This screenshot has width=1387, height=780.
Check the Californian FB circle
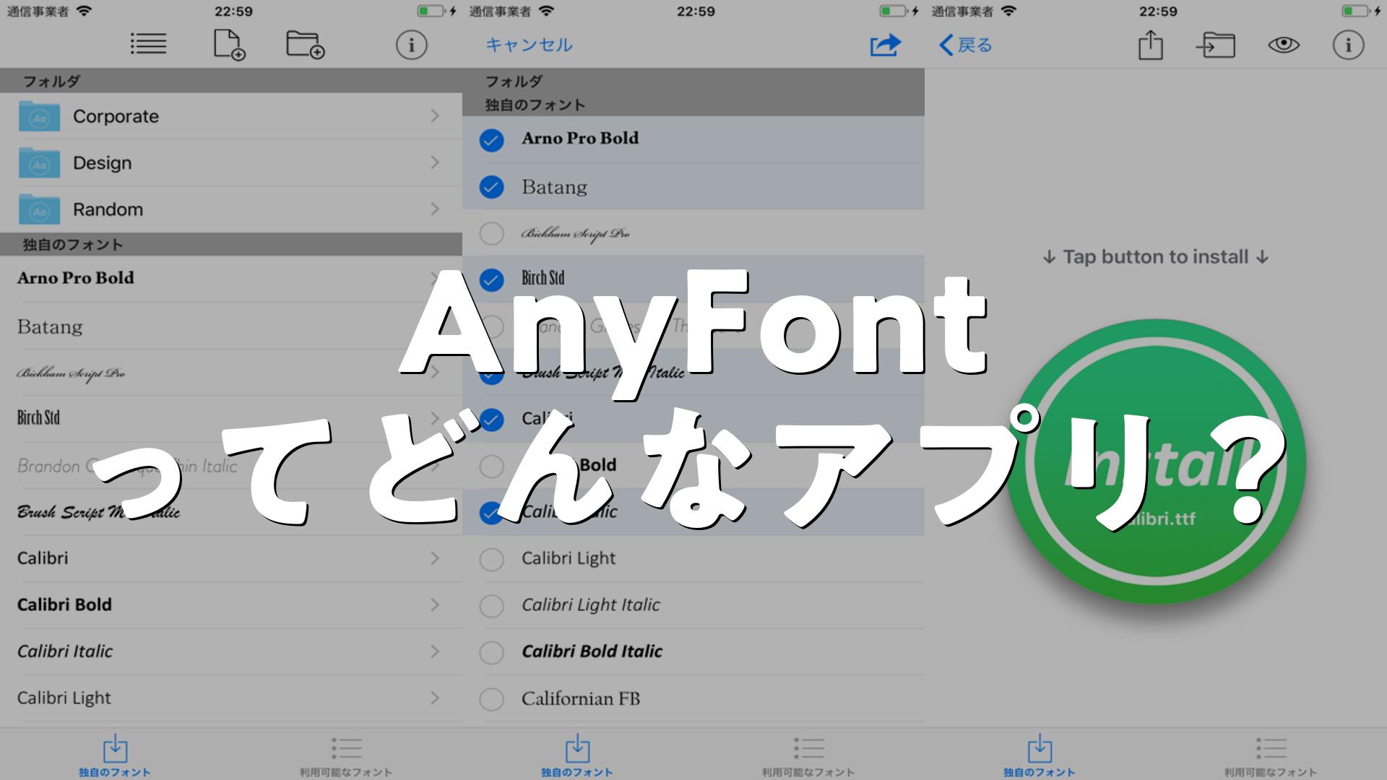[491, 699]
